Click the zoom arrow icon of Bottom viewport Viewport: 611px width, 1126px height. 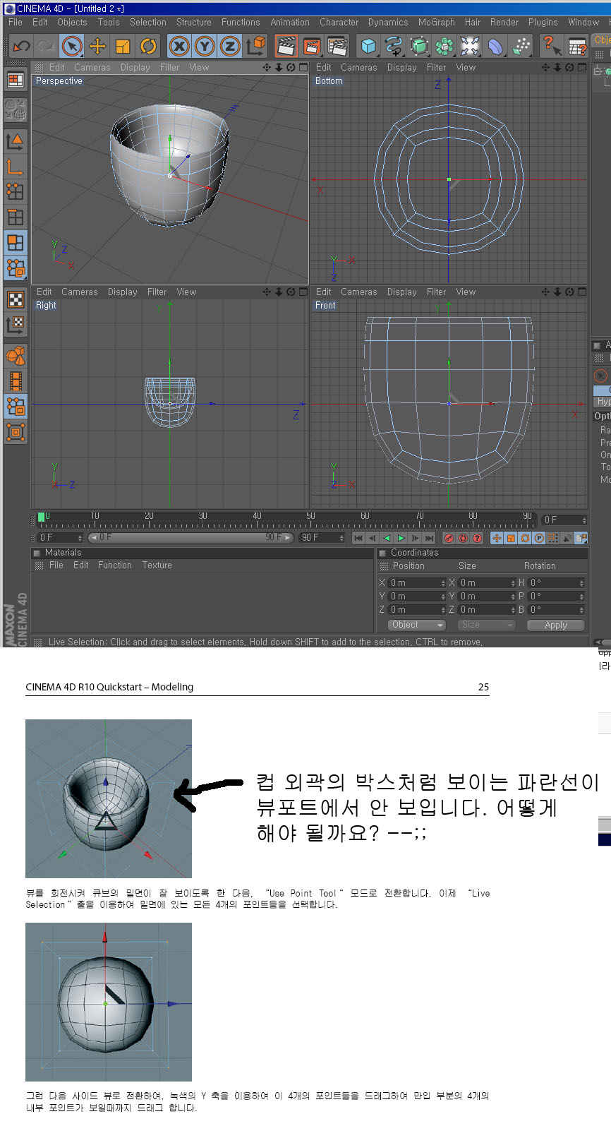[x=557, y=68]
